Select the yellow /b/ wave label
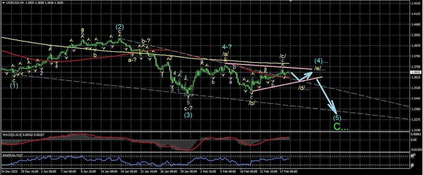Screen dimensions: 423x175 coord(252,103)
